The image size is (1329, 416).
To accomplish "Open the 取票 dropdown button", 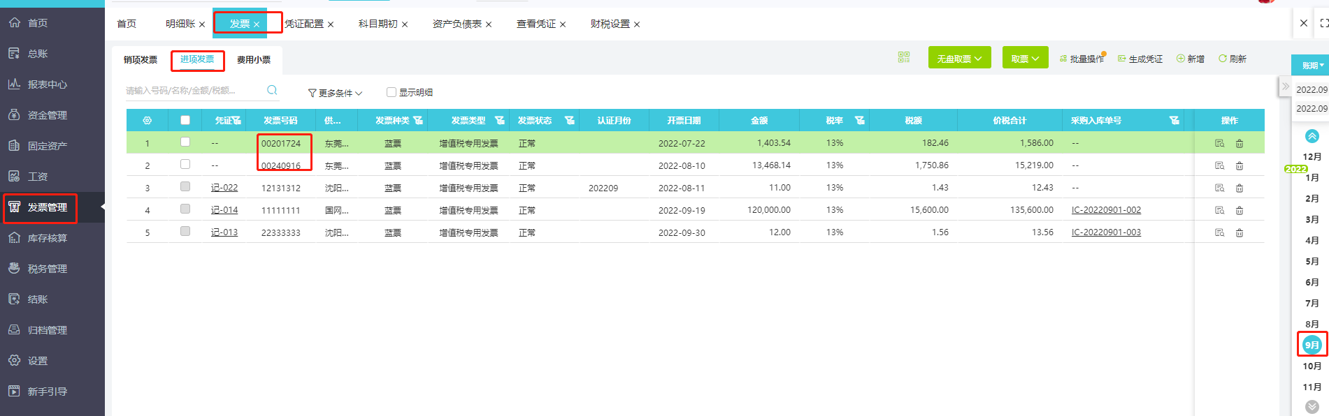I will point(1025,59).
